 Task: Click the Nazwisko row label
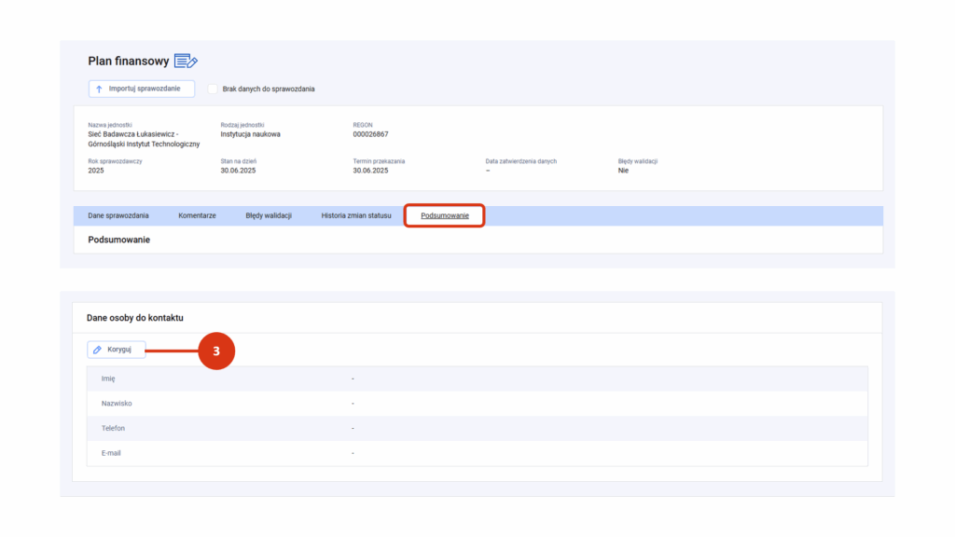pyautogui.click(x=117, y=404)
